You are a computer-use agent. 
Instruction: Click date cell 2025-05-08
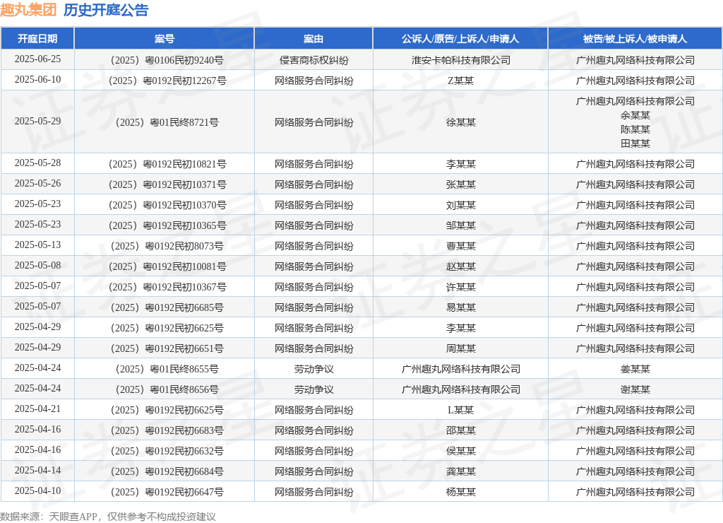pyautogui.click(x=37, y=266)
